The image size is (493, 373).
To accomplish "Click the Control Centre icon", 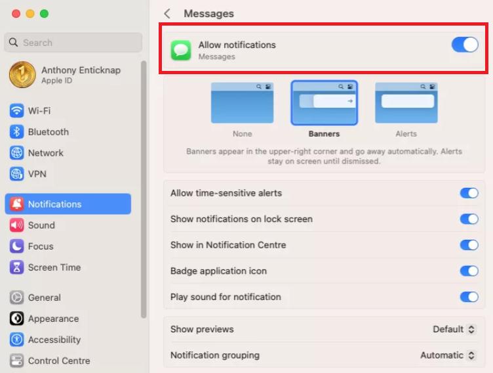I will coord(16,361).
